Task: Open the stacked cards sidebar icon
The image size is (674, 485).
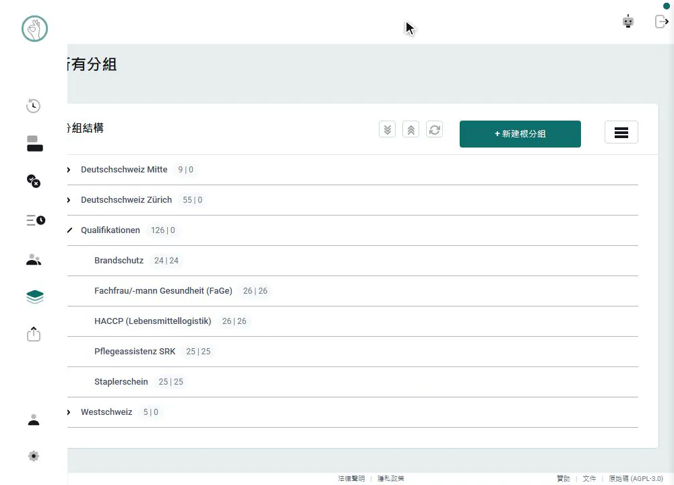Action: 35,143
